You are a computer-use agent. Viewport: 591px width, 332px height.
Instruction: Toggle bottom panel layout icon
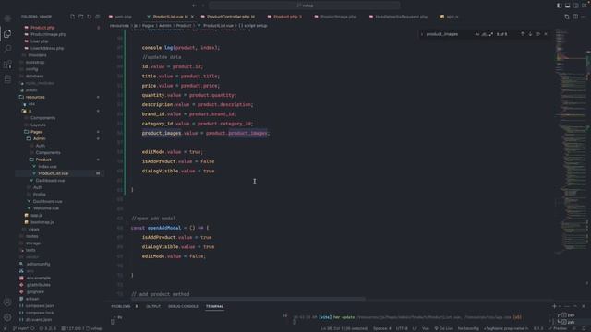click(567, 6)
